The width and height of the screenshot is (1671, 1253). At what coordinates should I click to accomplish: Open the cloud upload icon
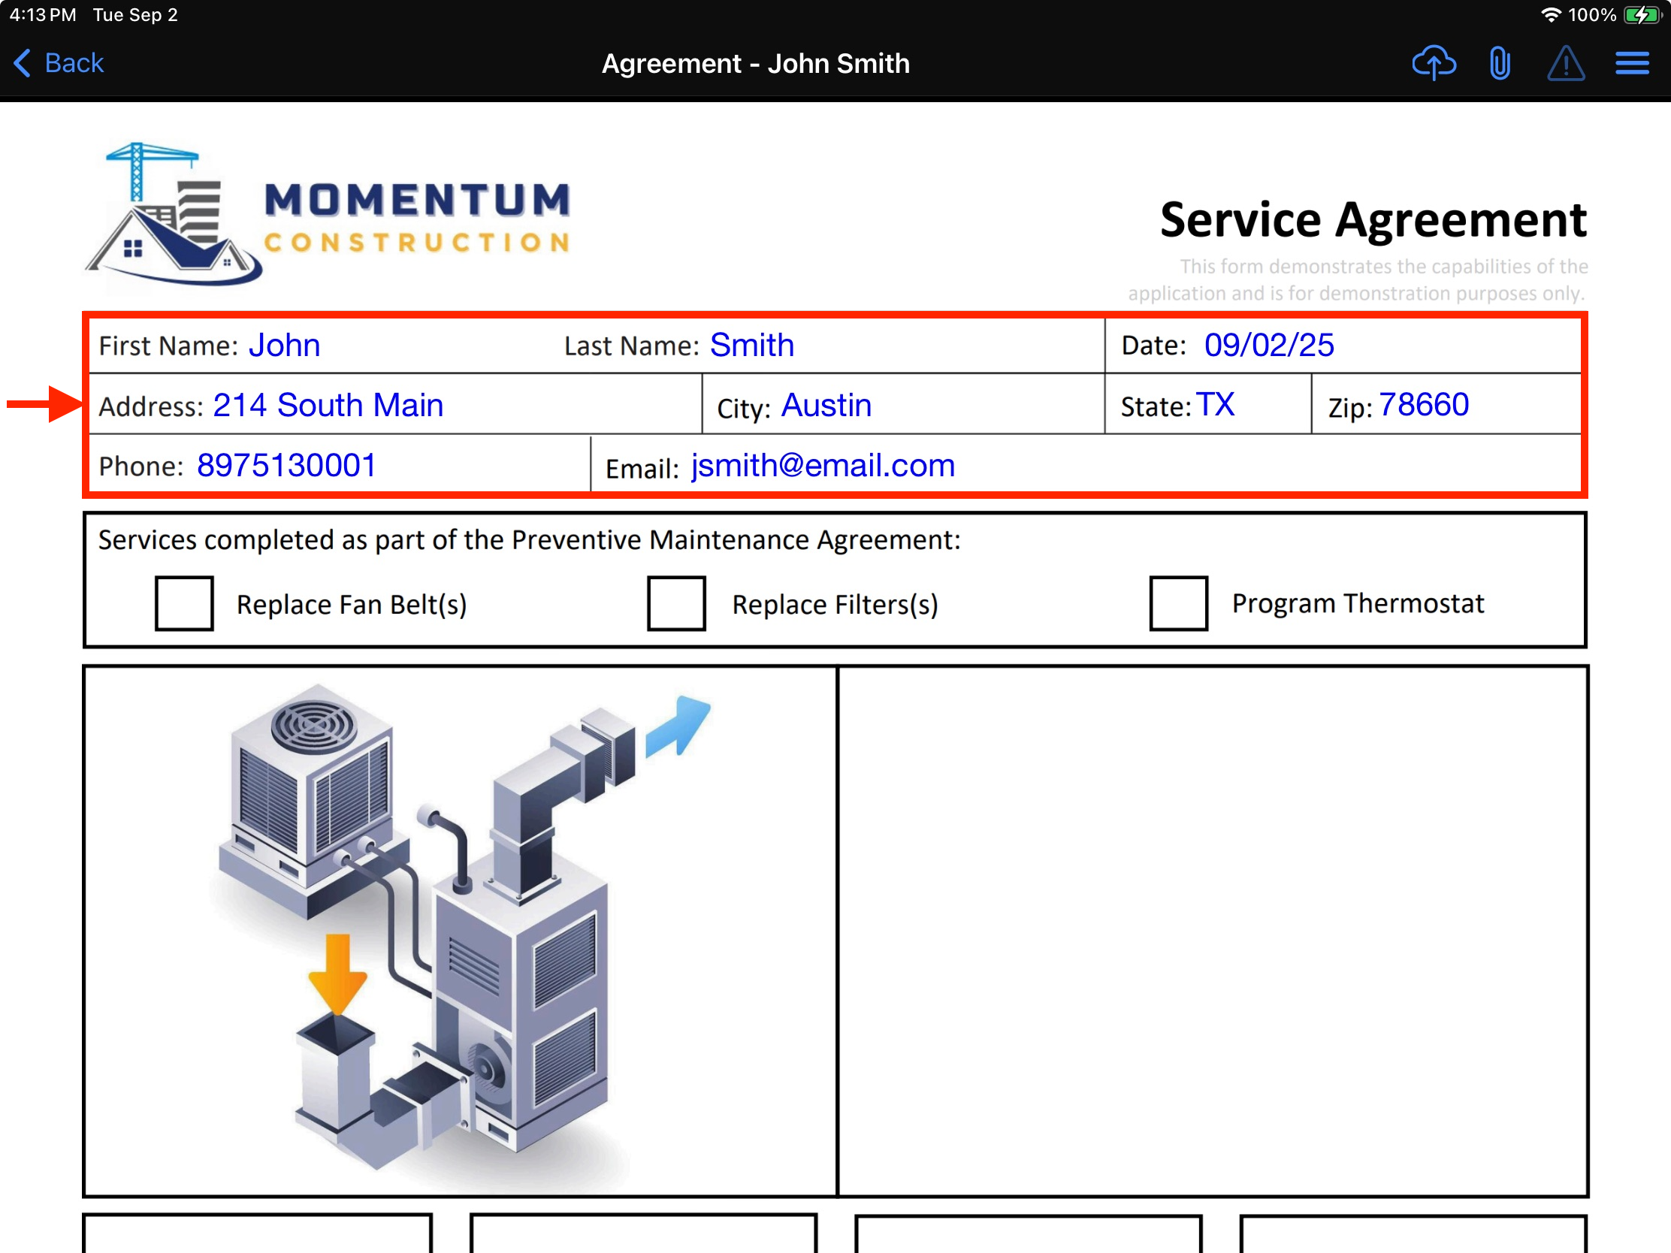pyautogui.click(x=1433, y=62)
